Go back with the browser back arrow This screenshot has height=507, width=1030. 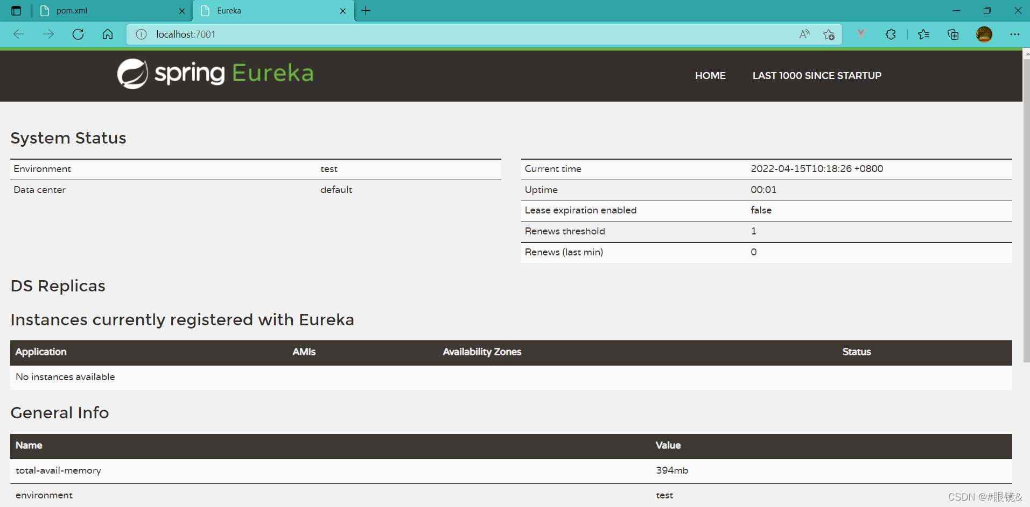(19, 34)
